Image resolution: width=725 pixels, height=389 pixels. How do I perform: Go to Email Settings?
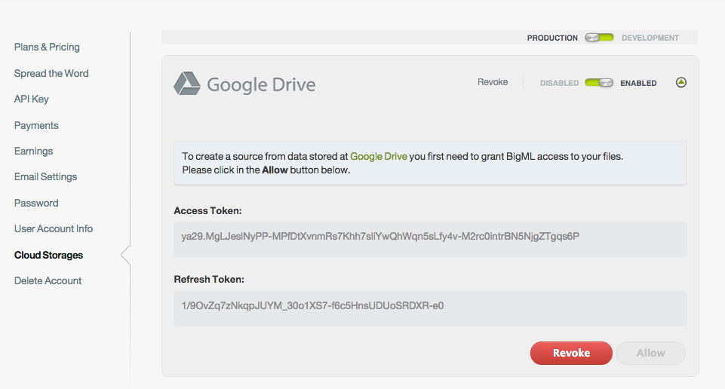(46, 177)
